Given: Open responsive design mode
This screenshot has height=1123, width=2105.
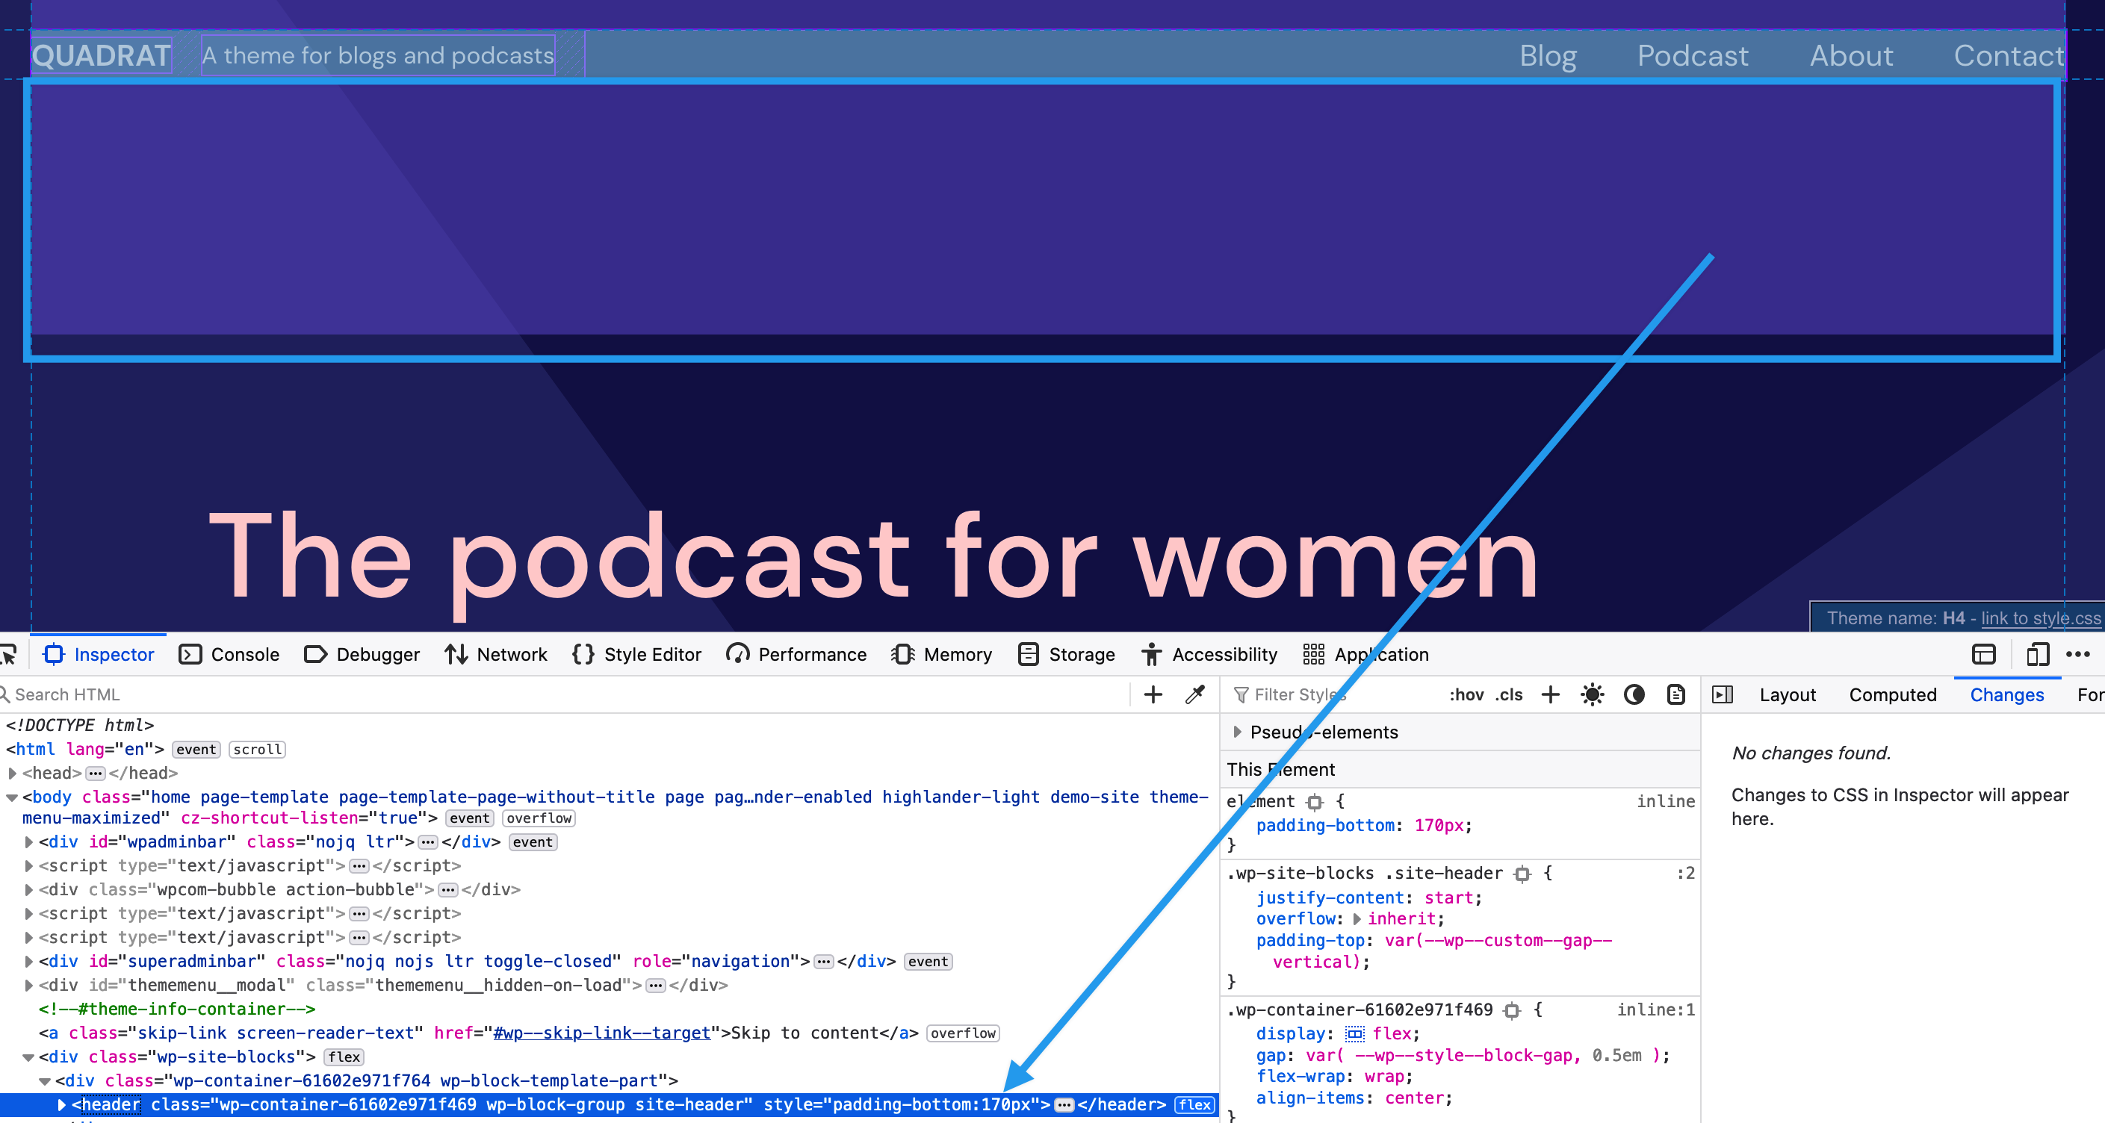Looking at the screenshot, I should (x=2037, y=654).
